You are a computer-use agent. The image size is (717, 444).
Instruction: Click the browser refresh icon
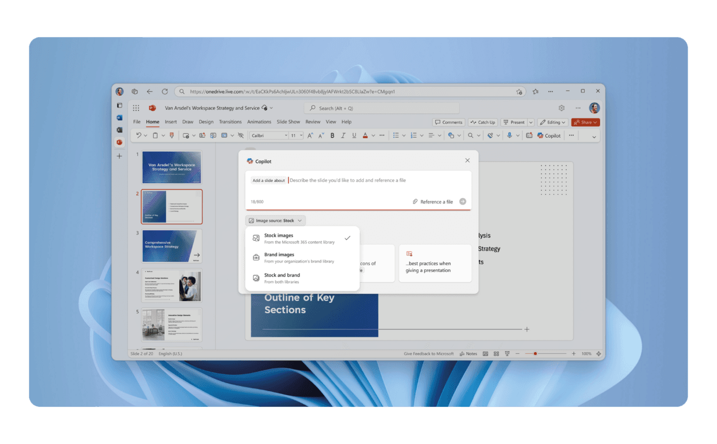165,92
